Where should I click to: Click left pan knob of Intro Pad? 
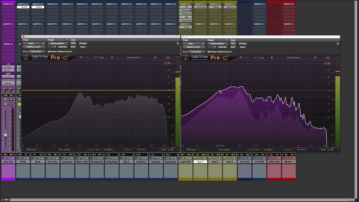pyautogui.click(x=5, y=90)
